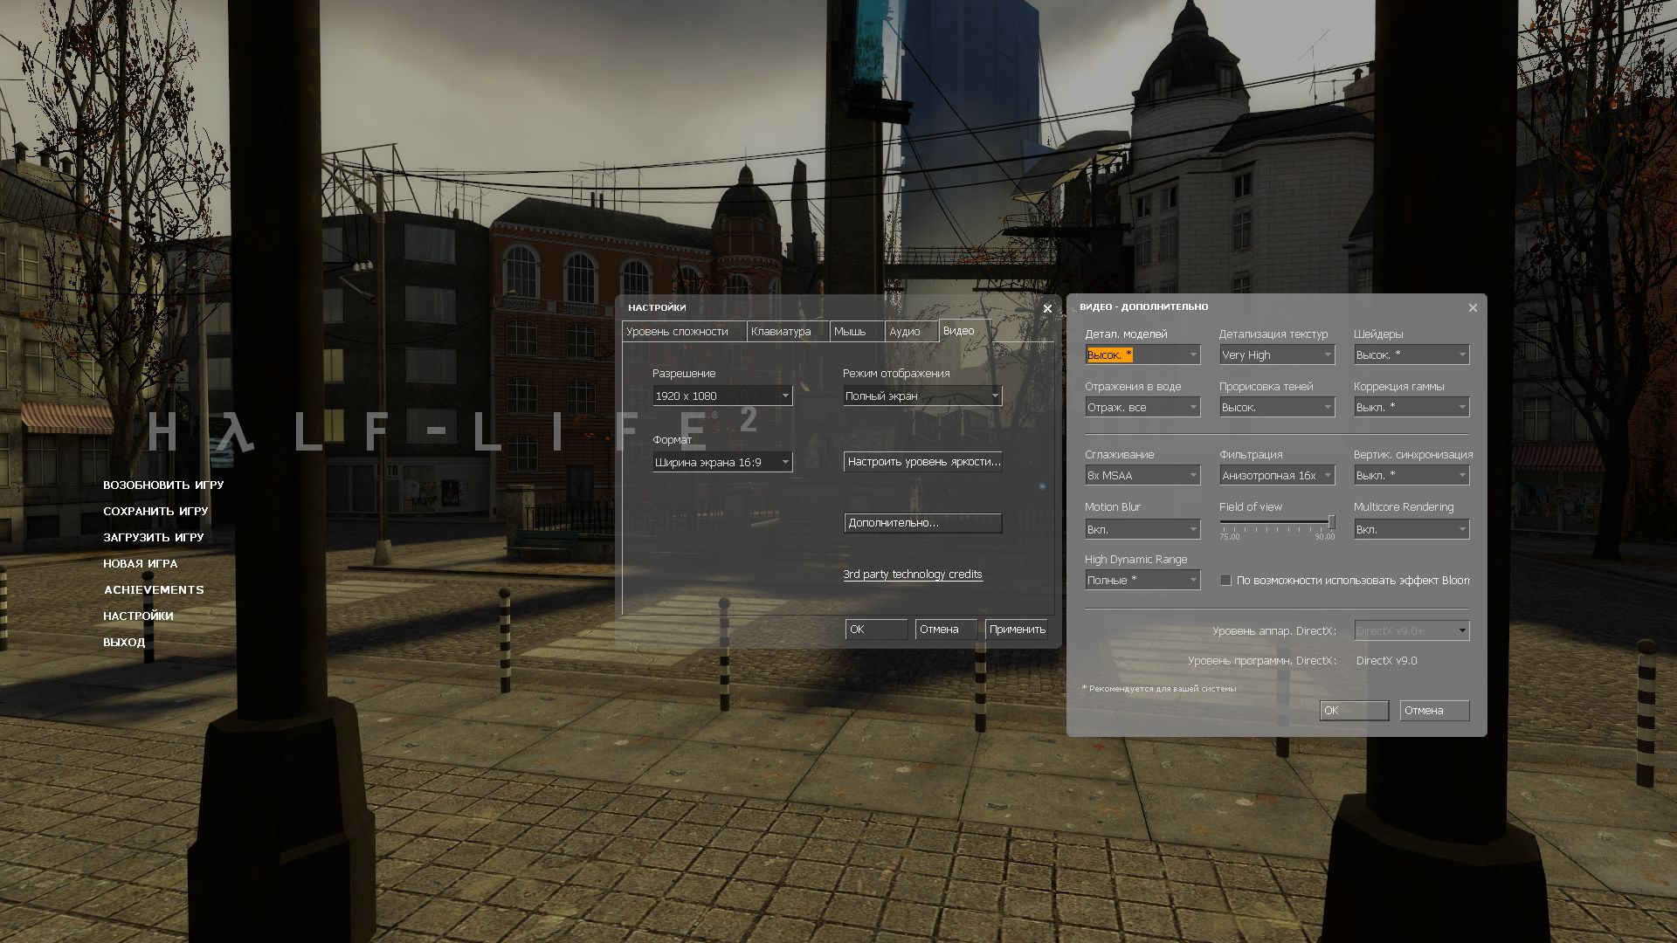
Task: Open the Вертик. синхронизация dropdown
Action: (1411, 475)
